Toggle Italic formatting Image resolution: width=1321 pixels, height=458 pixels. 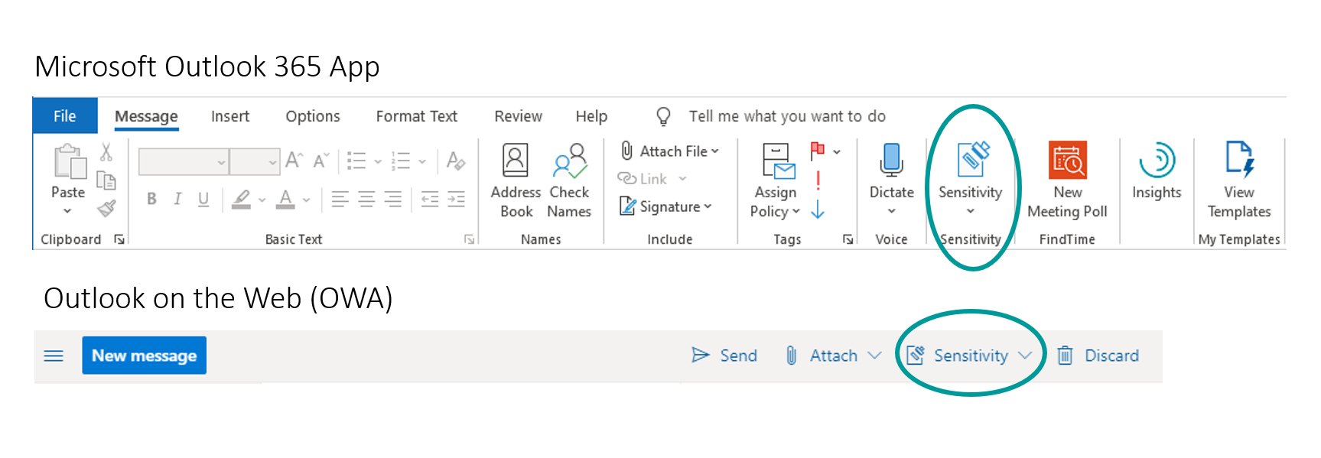[x=177, y=199]
